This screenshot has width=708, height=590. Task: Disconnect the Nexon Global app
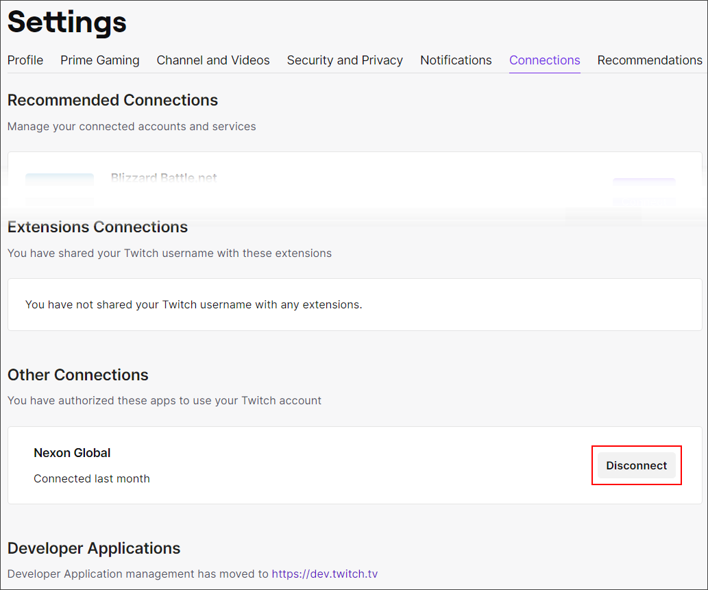click(636, 465)
